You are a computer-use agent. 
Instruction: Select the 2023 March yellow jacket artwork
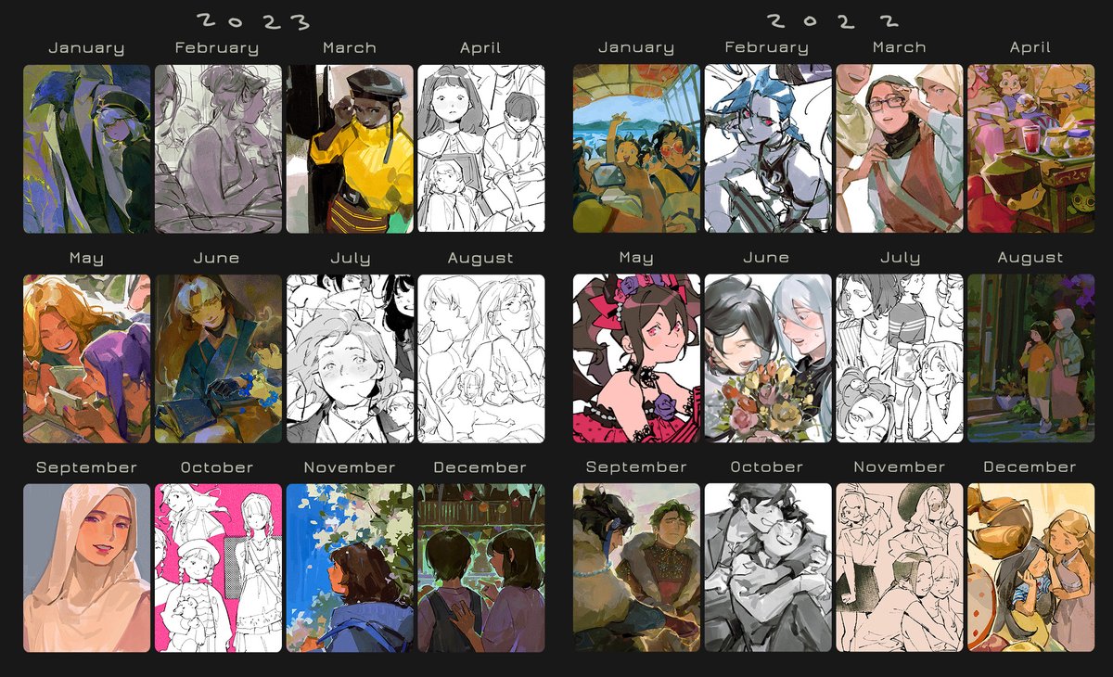pos(350,148)
